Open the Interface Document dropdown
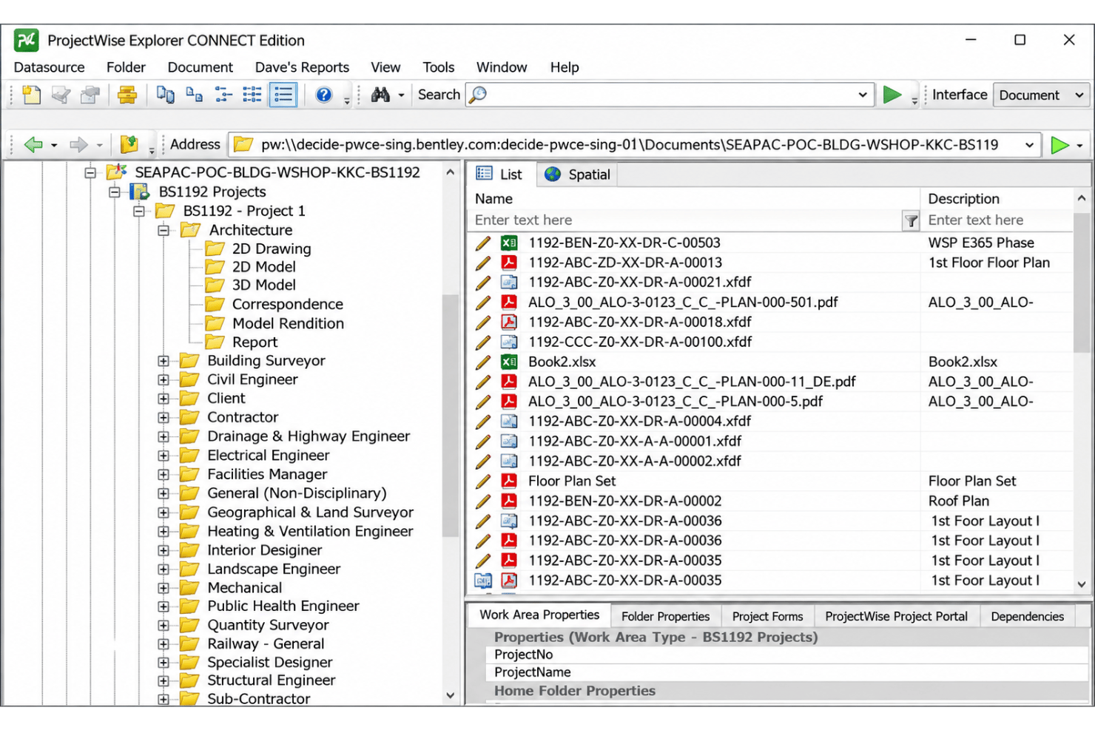The width and height of the screenshot is (1095, 730). 1042,95
